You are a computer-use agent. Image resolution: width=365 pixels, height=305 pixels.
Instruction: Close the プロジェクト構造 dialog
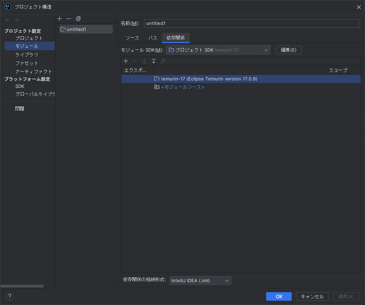click(359, 7)
